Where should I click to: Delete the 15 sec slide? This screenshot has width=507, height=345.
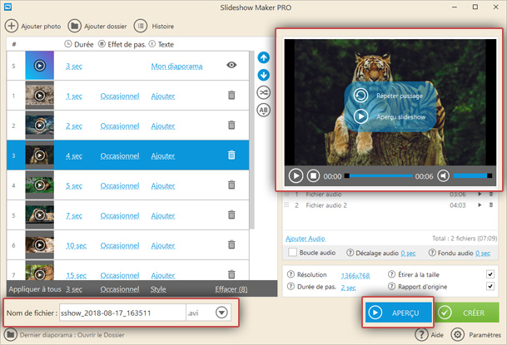coord(231,274)
